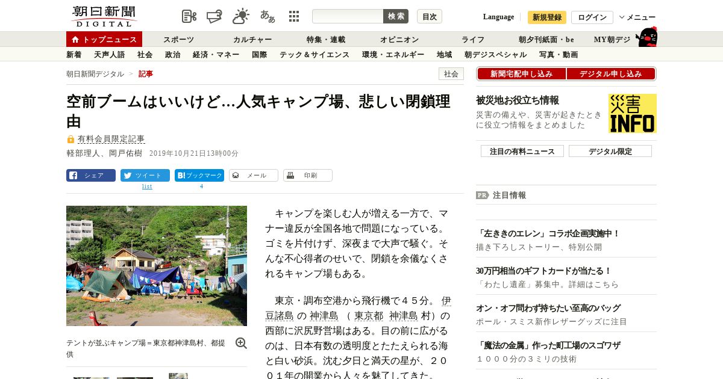This screenshot has width=723, height=379.
Task: Open the ログイン login button
Action: [592, 17]
